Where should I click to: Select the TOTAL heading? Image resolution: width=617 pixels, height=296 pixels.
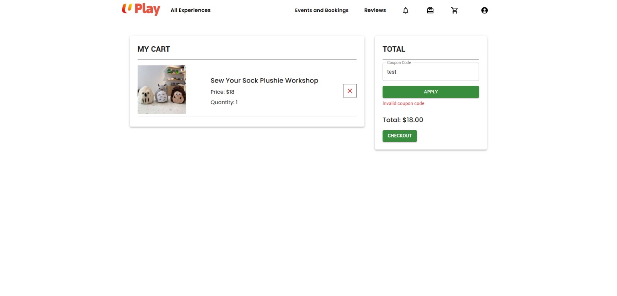click(x=394, y=49)
